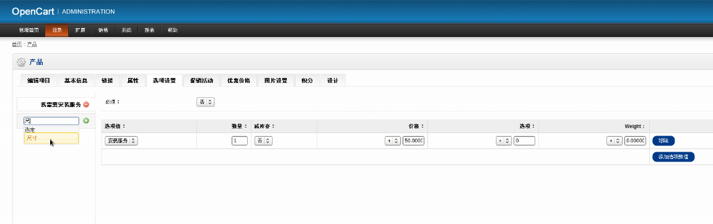Click the 添加选项数值 button
Viewport: 713px width, 224px height.
coord(673,157)
